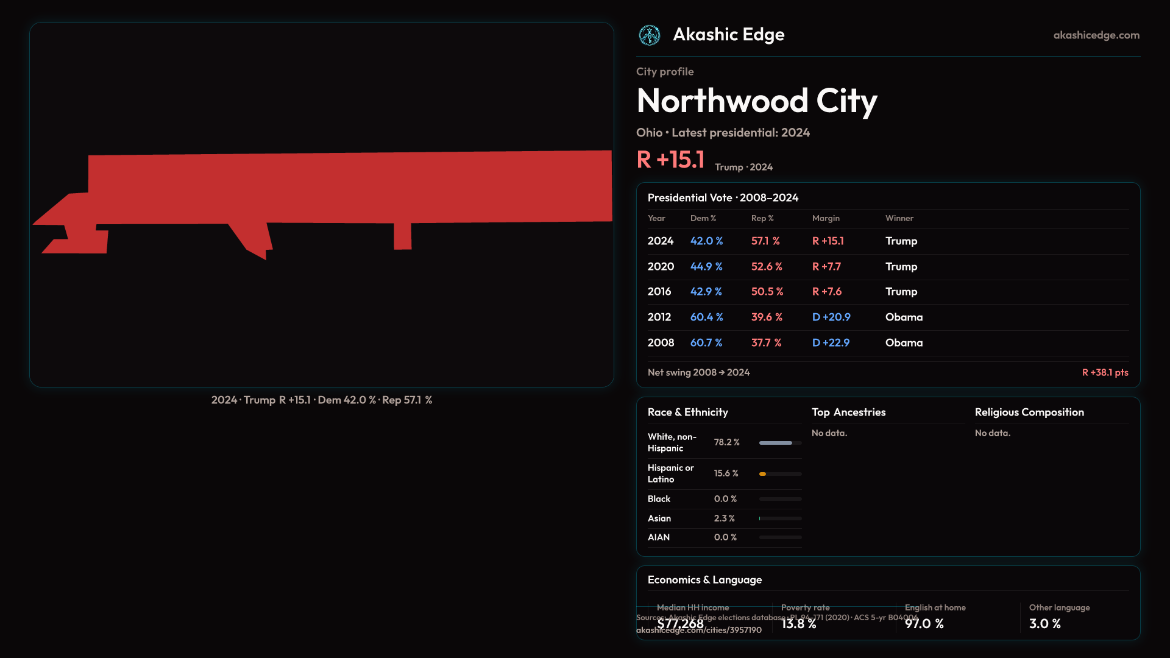This screenshot has height=658, width=1170.
Task: Click the Hispanic or Latino orange bar
Action: 763,474
